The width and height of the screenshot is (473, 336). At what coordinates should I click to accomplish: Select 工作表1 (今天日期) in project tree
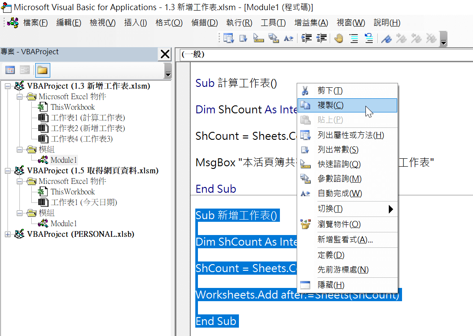point(84,202)
